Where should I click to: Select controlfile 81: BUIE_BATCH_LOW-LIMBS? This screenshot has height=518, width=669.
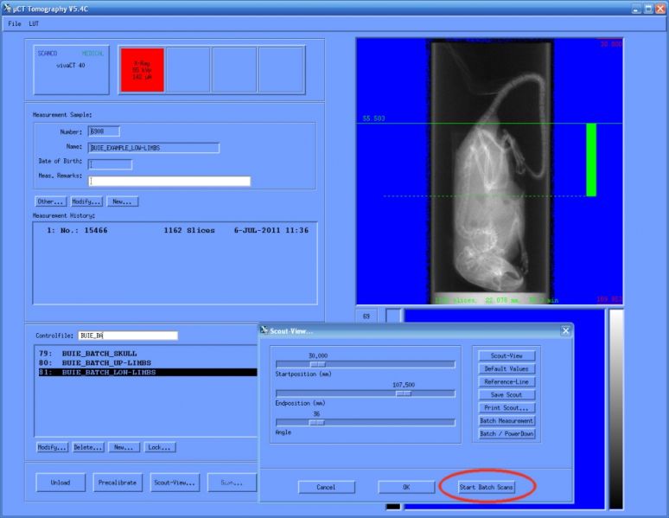coord(147,373)
